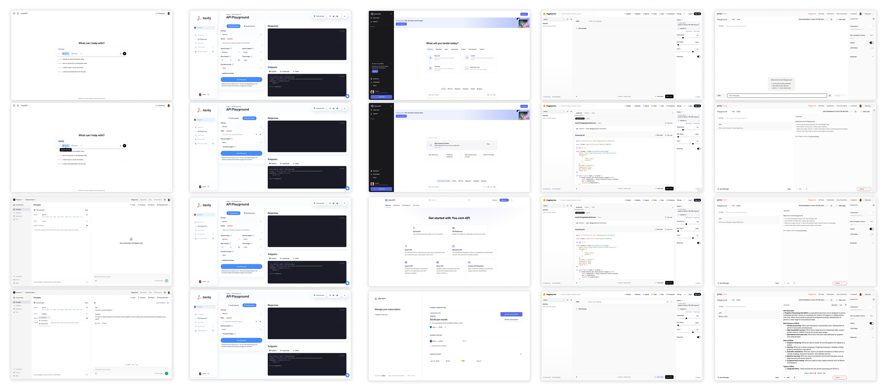Image resolution: width=884 pixels, height=391 pixels.
Task: Close the Get AI Certified promo card
Action: coord(391,64)
